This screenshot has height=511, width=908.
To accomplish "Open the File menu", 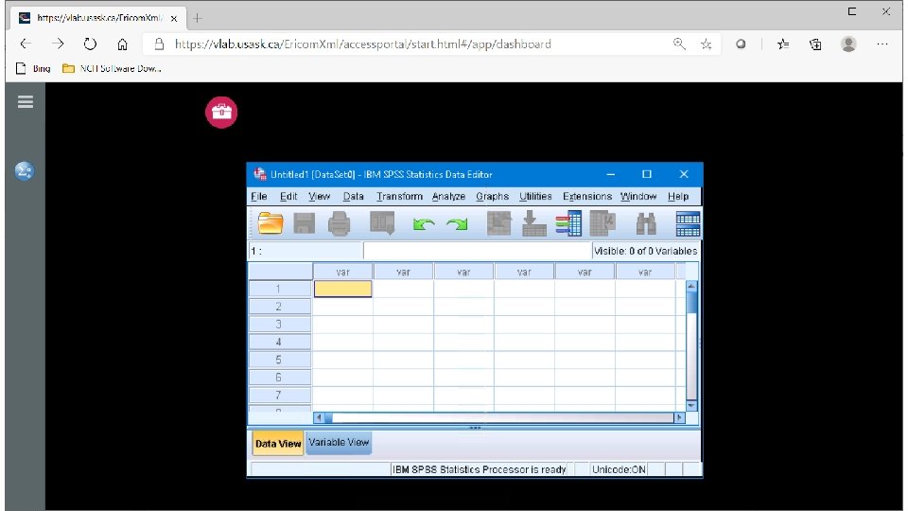I will click(259, 197).
